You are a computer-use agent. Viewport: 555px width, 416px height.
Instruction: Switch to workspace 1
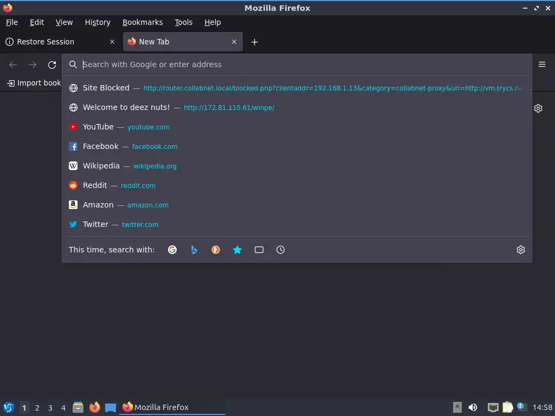click(24, 408)
